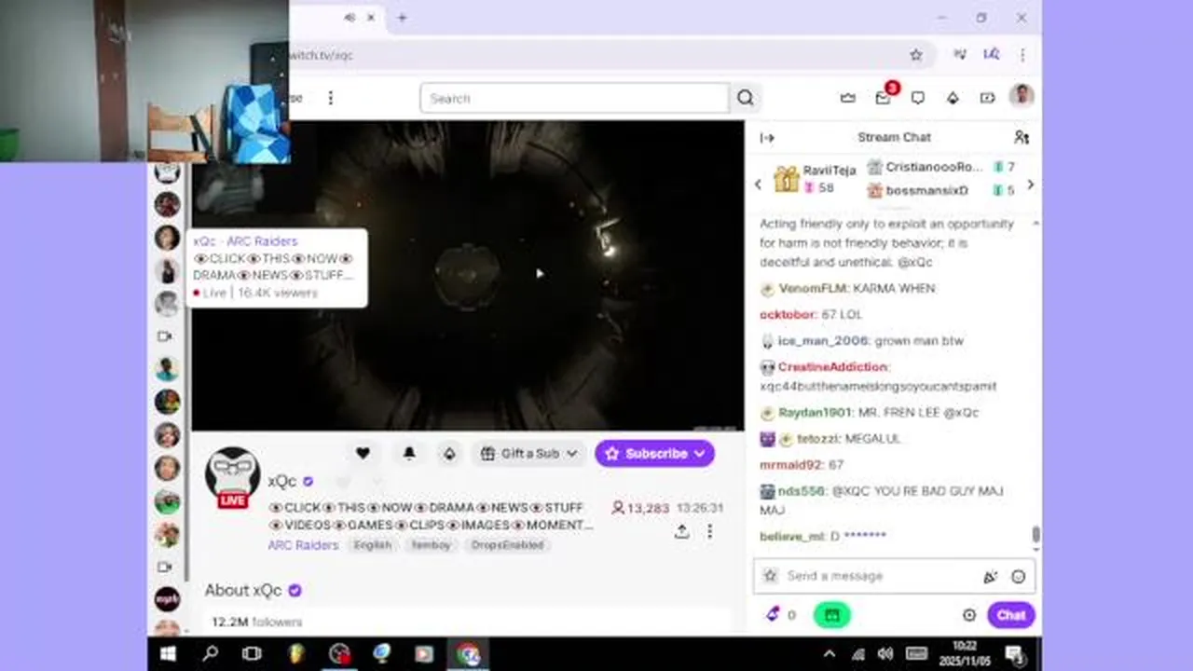Click the share icon under viewer count
Image resolution: width=1193 pixels, height=671 pixels.
(x=682, y=531)
